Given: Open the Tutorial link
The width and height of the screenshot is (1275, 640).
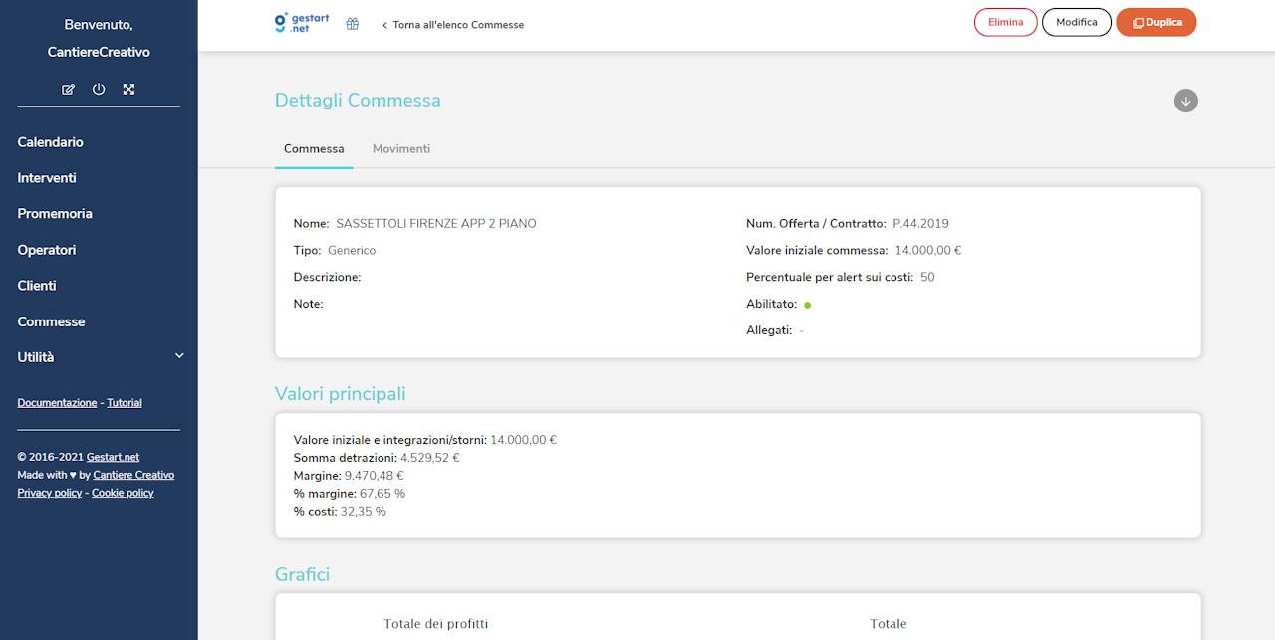Looking at the screenshot, I should 125,403.
